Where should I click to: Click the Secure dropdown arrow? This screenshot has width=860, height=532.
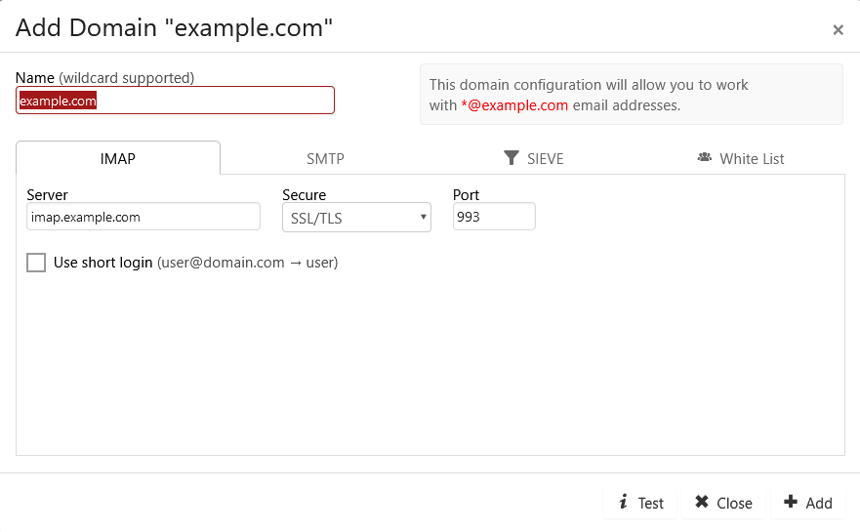423,217
